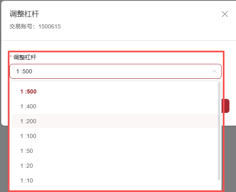This screenshot has width=236, height=192.
Task: Pick the 1:20 leverage option
Action: coord(115,166)
